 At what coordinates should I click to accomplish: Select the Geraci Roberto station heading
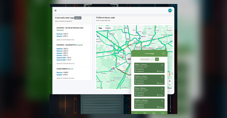(x=62, y=69)
